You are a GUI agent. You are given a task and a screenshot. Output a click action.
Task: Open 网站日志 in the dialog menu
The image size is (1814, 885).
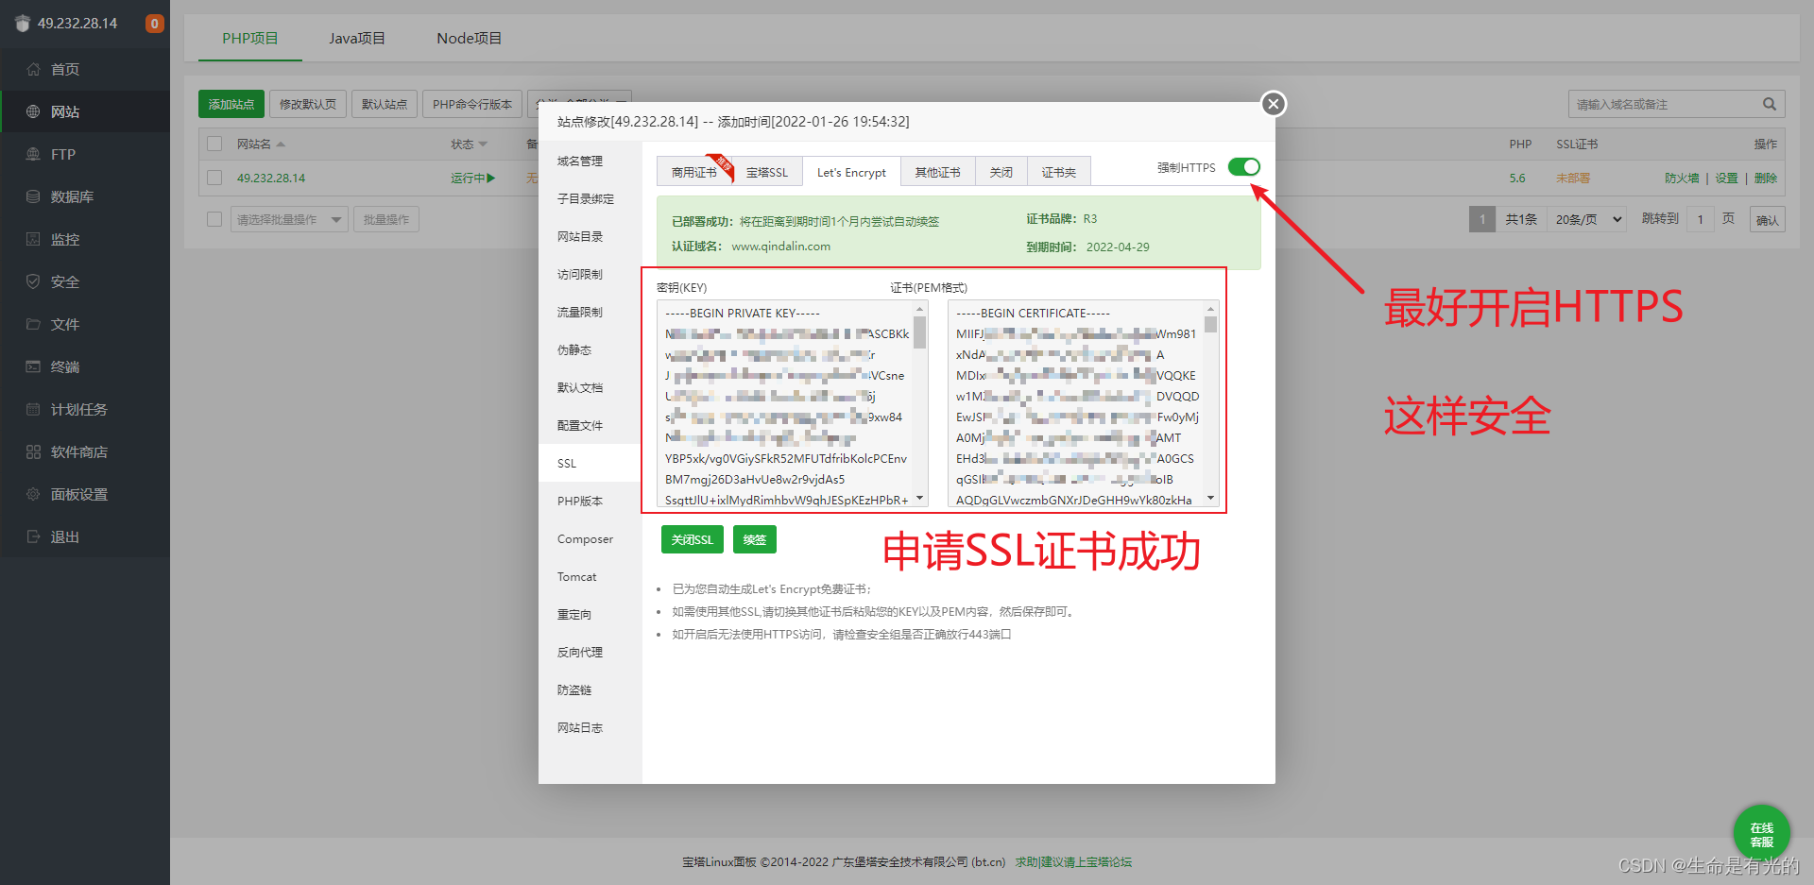[590, 727]
